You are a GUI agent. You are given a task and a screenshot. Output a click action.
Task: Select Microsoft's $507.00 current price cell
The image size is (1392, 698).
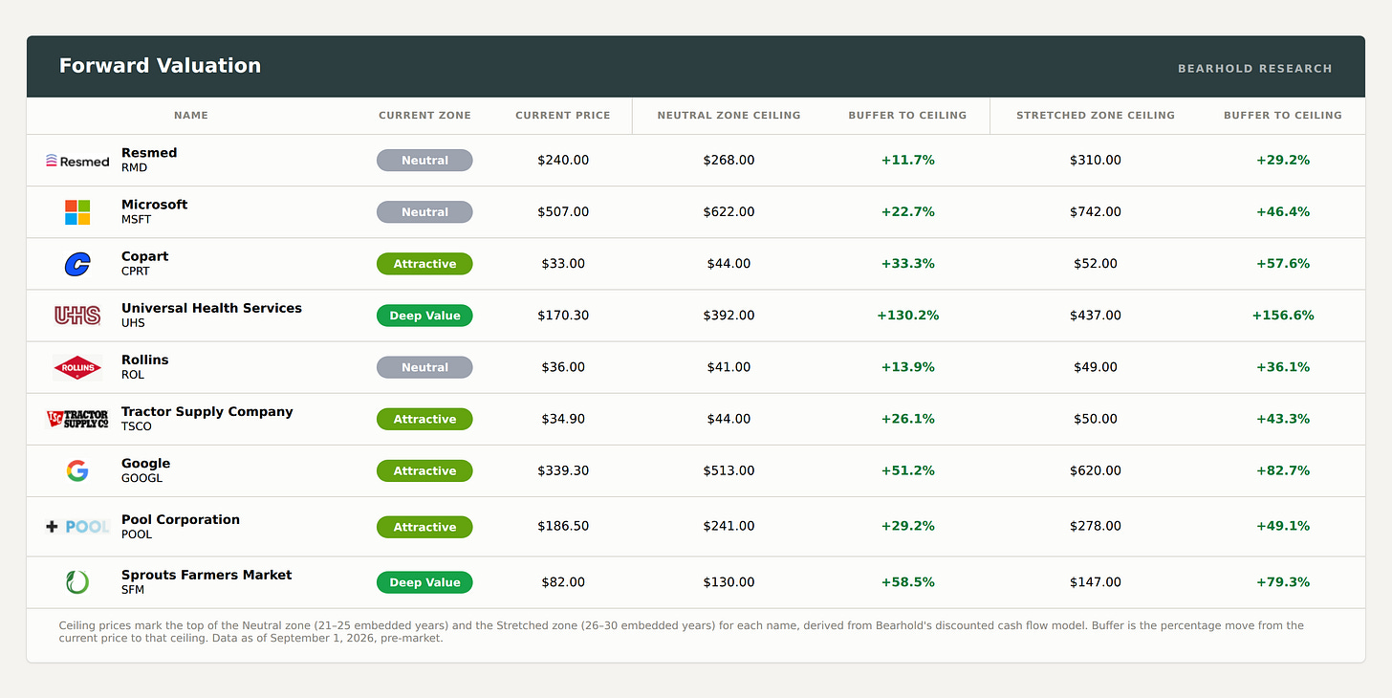[563, 212]
